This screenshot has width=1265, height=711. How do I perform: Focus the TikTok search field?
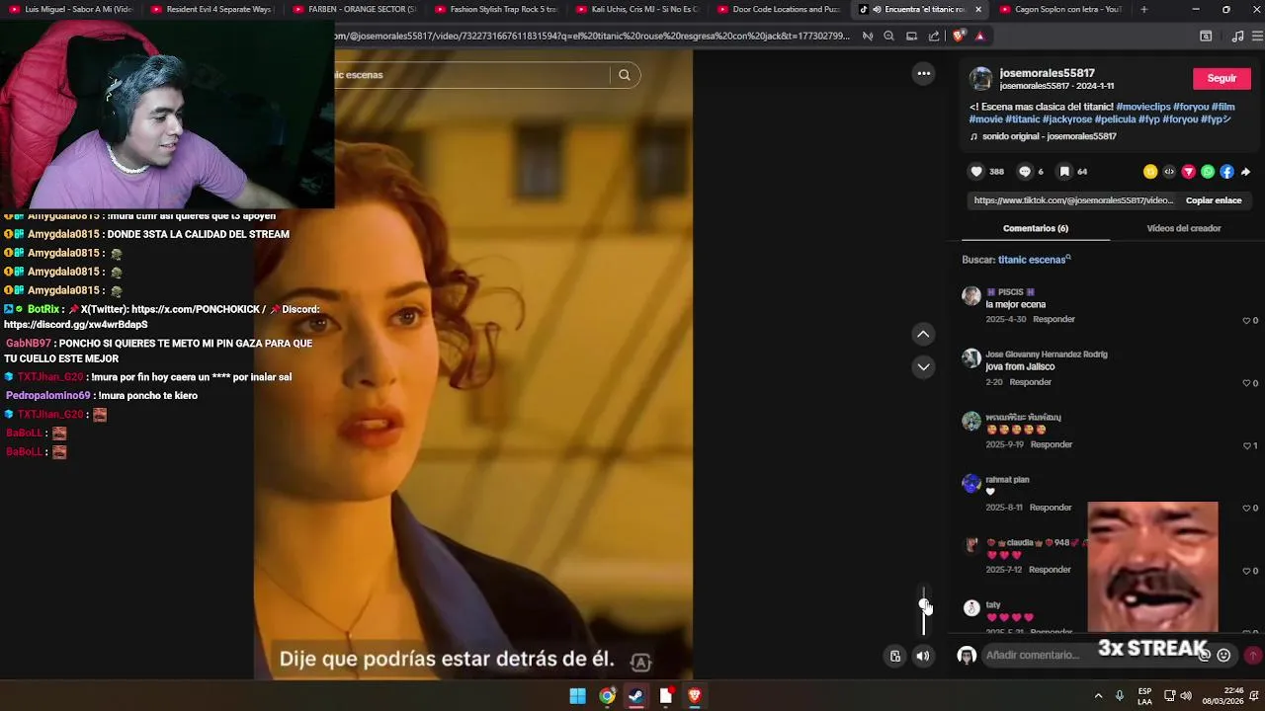[x=472, y=75]
